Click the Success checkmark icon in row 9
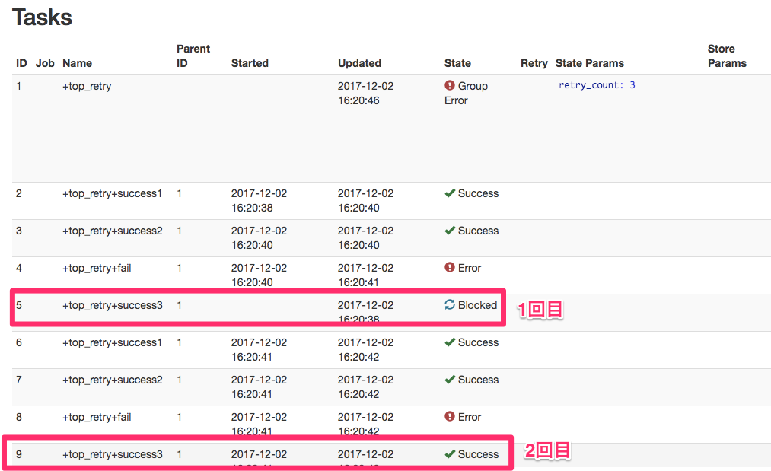 pyautogui.click(x=450, y=454)
